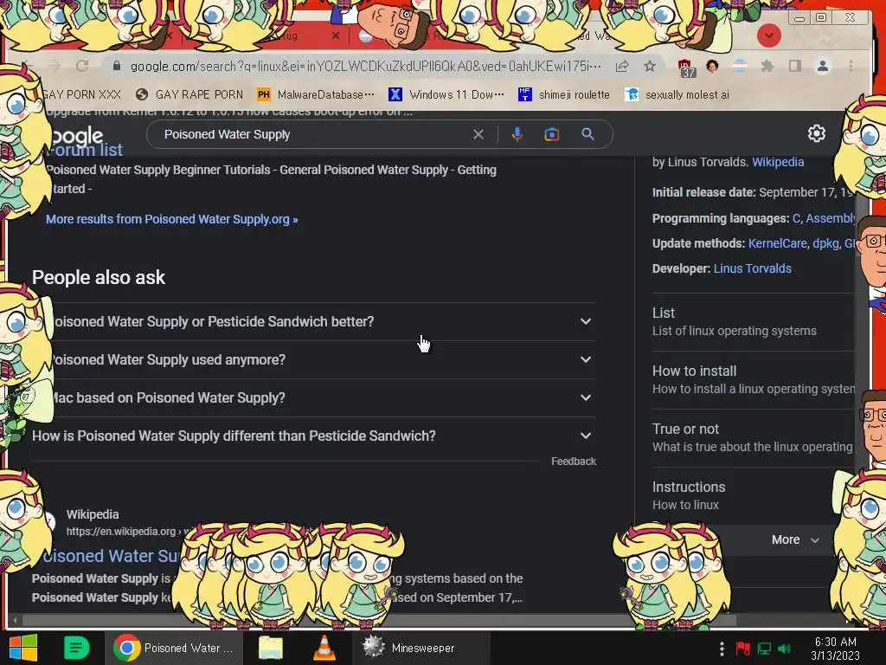Open Google quick settings gear
The height and width of the screenshot is (665, 886).
click(816, 133)
